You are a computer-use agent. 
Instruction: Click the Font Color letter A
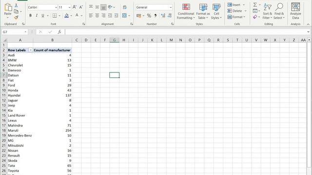pos(77,15)
